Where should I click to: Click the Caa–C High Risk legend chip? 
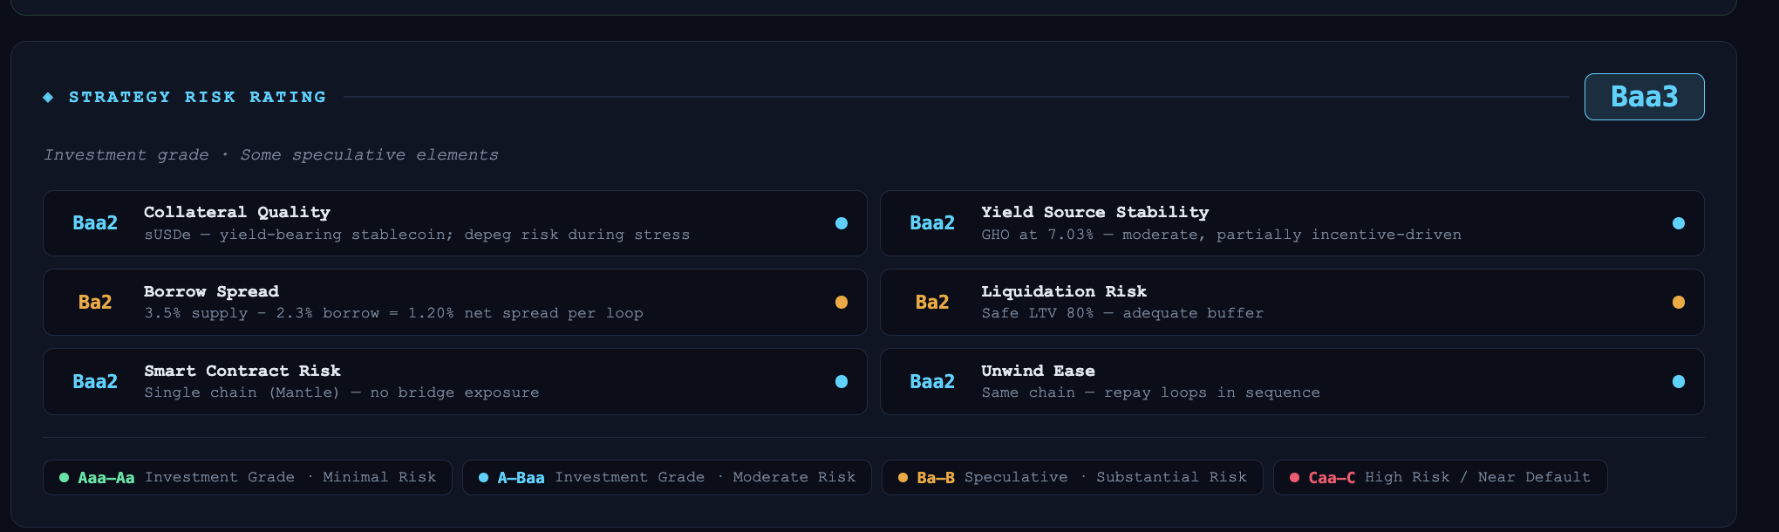click(1440, 478)
